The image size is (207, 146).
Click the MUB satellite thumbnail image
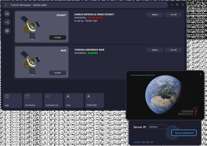[x=30, y=63]
